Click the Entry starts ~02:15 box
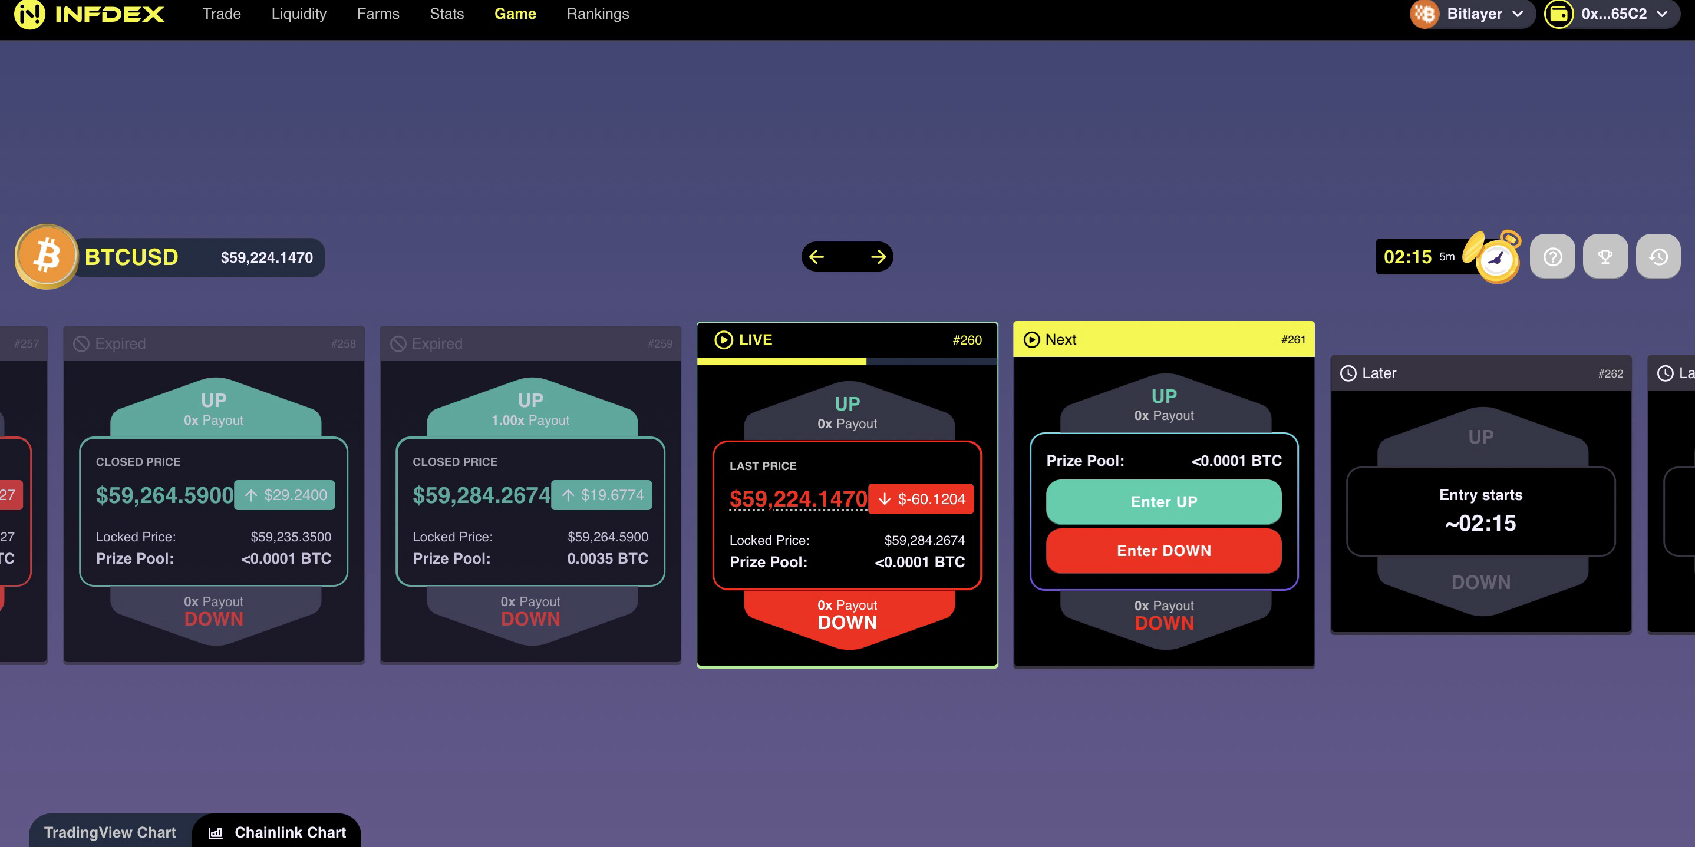Viewport: 1695px width, 847px height. (x=1480, y=511)
